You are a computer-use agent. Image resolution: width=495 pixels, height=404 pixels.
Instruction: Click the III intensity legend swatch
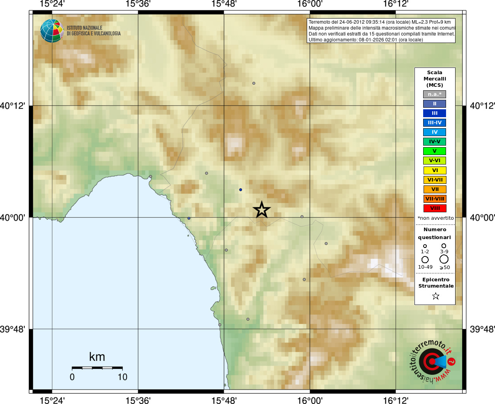pos(435,113)
